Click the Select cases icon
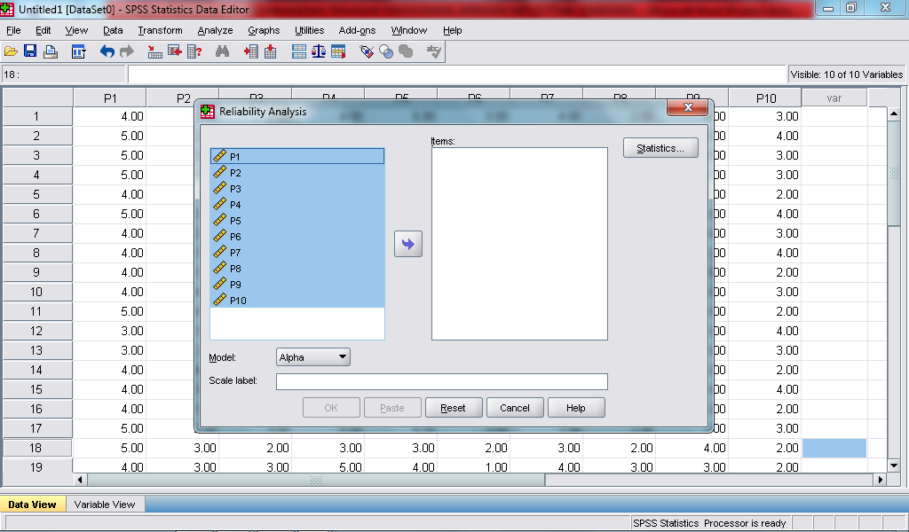 pos(338,51)
